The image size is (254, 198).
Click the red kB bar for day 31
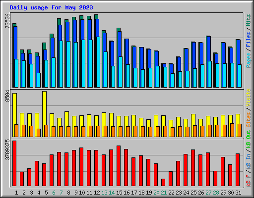[x=238, y=170]
